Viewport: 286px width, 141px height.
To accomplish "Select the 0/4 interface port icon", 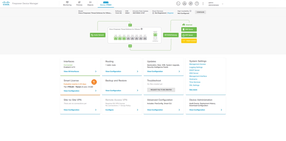I will pyautogui.click(x=132, y=38).
